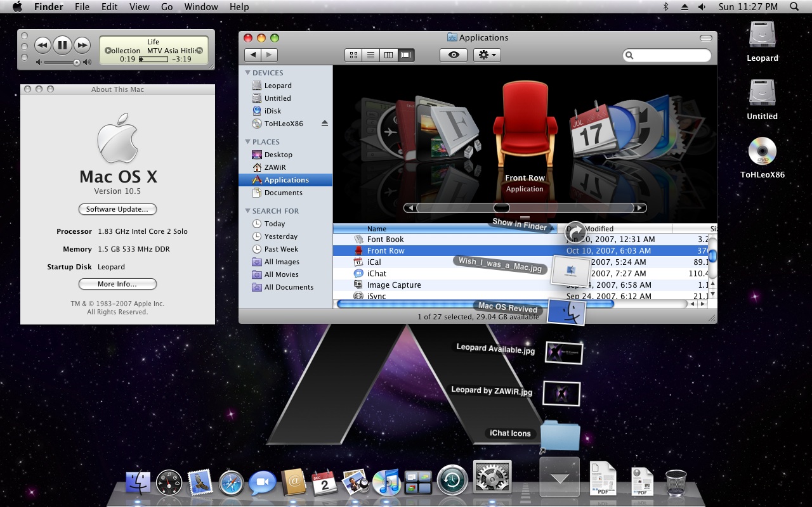Screen dimensions: 812x507
Task: Select Untitled drive icon on desktop
Action: 762,94
